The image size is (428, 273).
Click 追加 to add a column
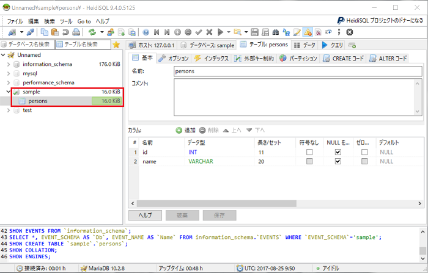[186, 130]
